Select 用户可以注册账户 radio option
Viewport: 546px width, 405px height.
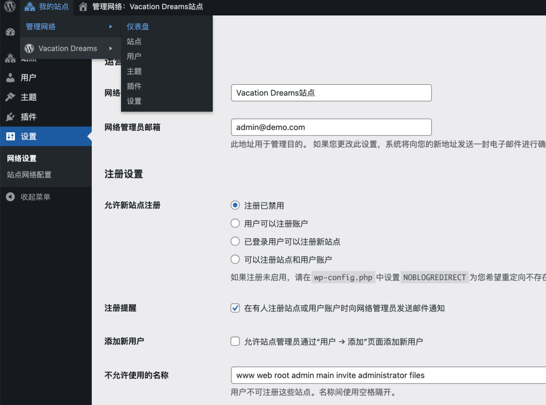tap(235, 223)
